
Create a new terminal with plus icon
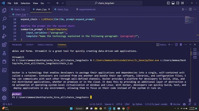[x=169, y=44]
